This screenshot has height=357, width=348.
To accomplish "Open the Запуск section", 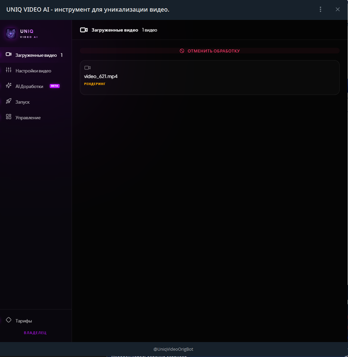I will (x=36, y=102).
